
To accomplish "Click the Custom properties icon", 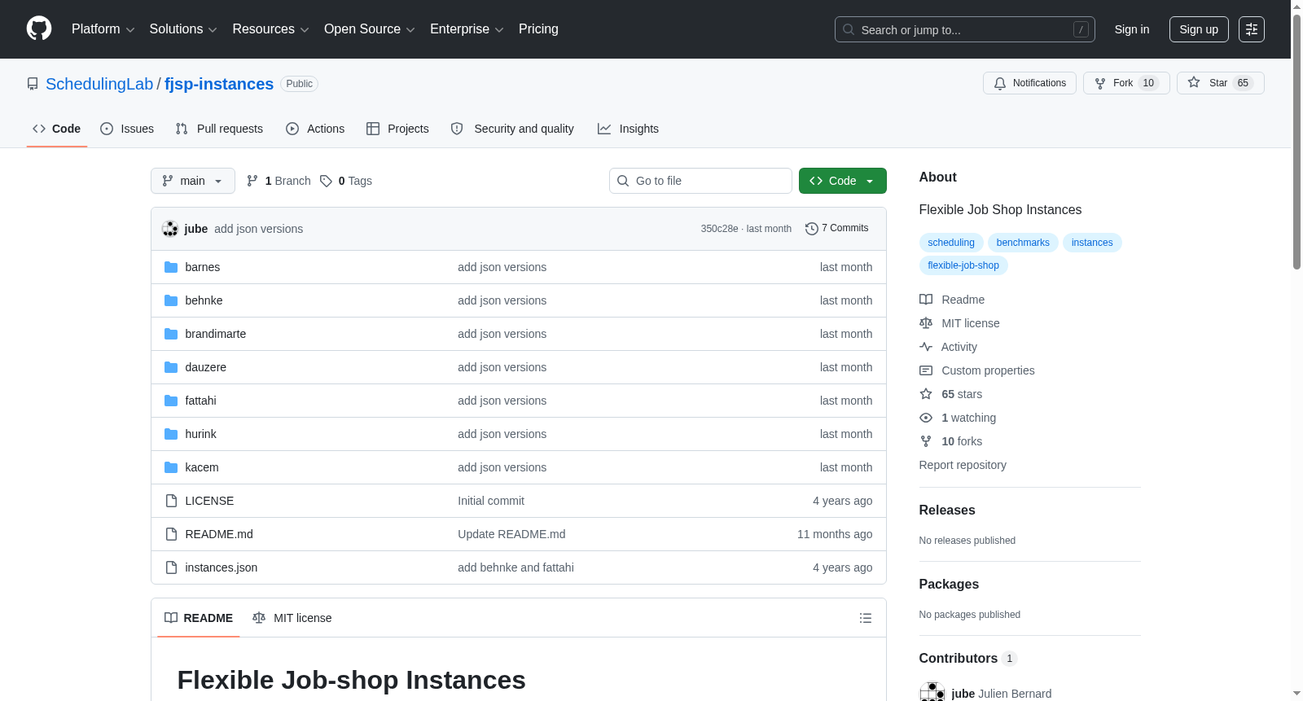I will (x=926, y=370).
